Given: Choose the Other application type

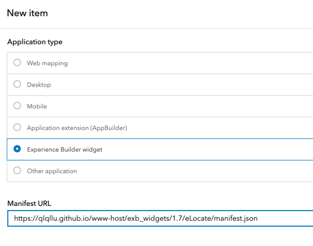Looking at the screenshot, I should tap(17, 171).
